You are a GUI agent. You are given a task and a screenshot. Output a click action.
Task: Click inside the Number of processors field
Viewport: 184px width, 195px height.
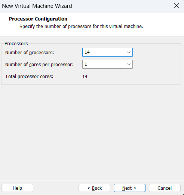(x=107, y=52)
